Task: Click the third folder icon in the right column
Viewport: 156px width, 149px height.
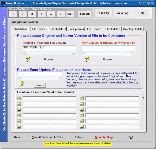Action: 82,110
